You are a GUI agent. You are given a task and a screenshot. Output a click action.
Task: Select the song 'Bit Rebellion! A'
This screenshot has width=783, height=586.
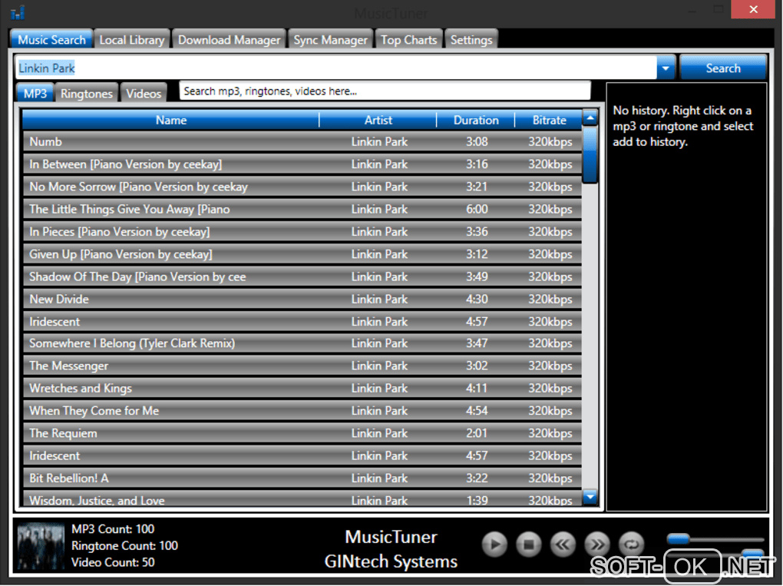[x=302, y=478]
